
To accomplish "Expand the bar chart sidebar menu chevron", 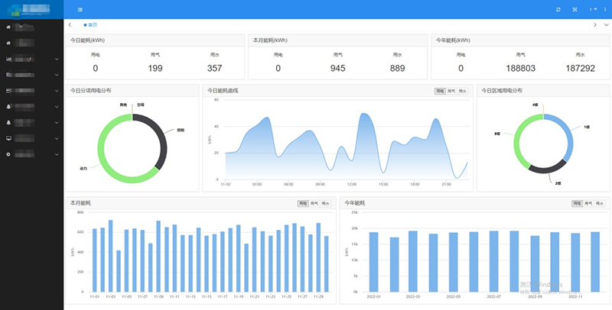I will coord(57,59).
